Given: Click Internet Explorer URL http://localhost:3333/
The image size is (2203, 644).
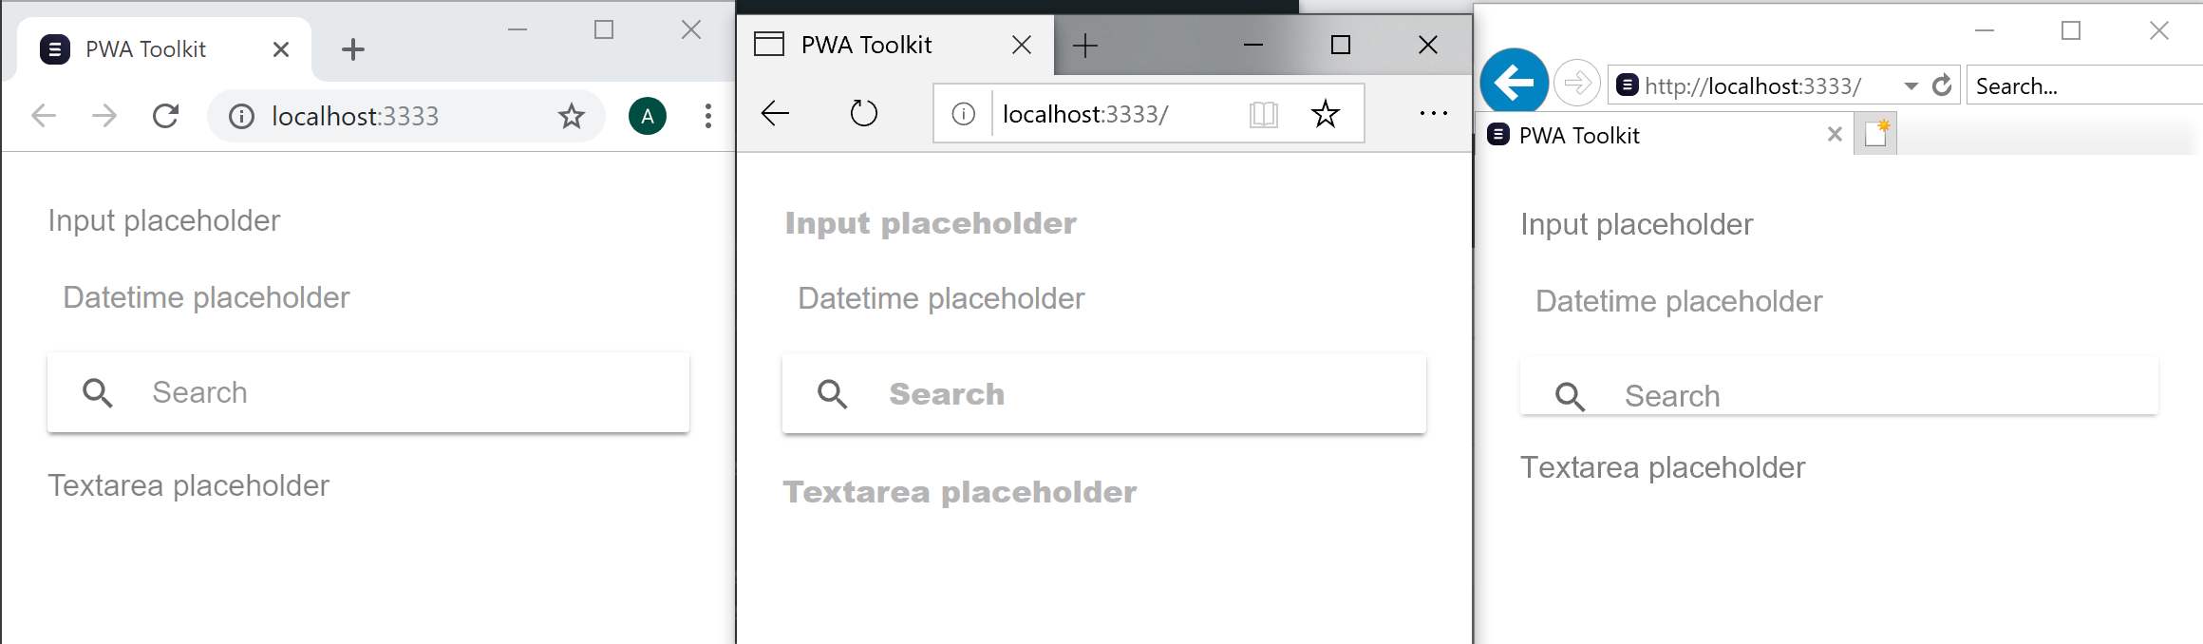Looking at the screenshot, I should [1753, 86].
